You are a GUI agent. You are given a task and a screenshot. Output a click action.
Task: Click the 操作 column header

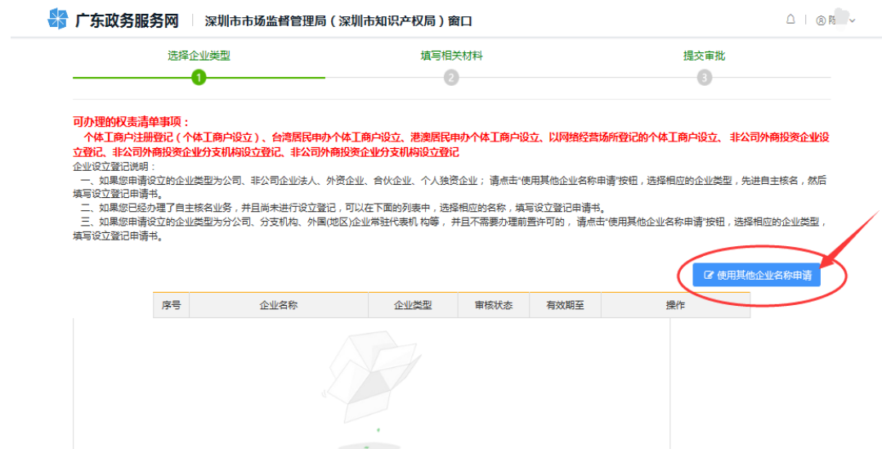point(674,305)
